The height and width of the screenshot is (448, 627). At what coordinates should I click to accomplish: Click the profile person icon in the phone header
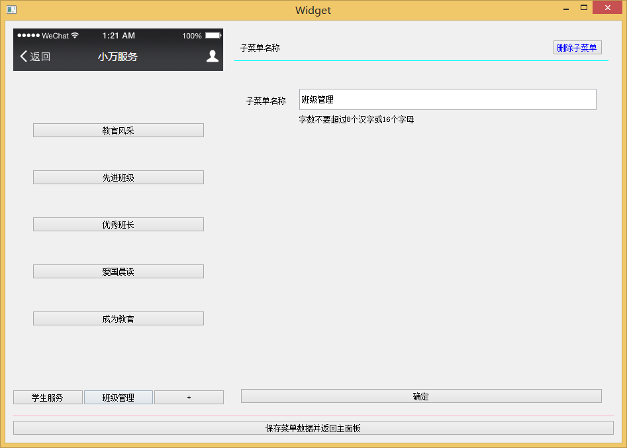click(213, 56)
